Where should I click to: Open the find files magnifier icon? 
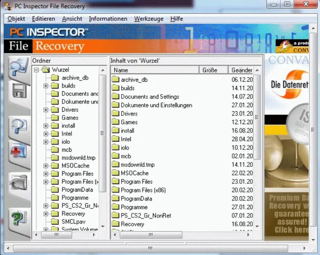click(18, 126)
